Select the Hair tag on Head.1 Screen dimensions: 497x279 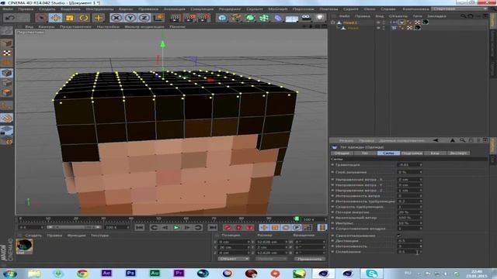(x=402, y=22)
